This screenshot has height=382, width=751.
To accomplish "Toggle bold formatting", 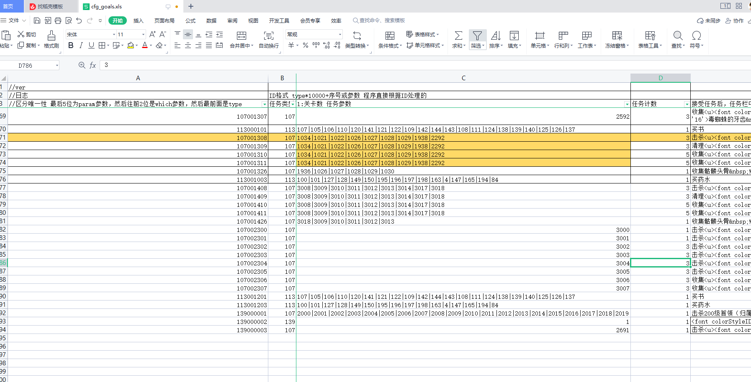I will coord(71,45).
